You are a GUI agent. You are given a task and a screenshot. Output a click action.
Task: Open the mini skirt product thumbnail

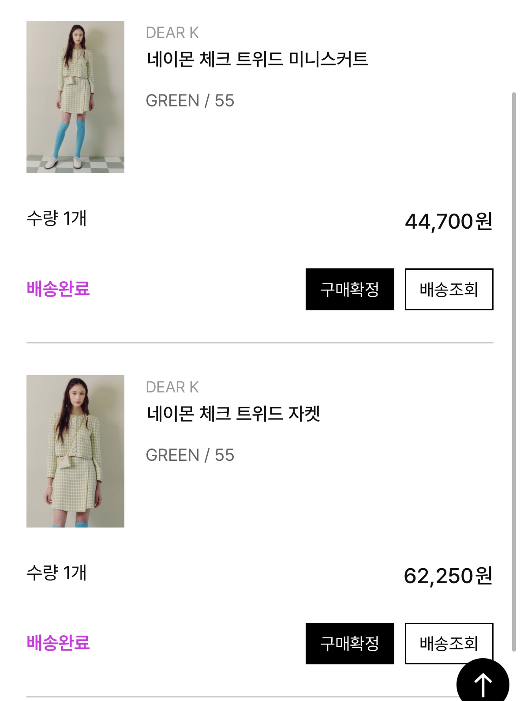(75, 97)
